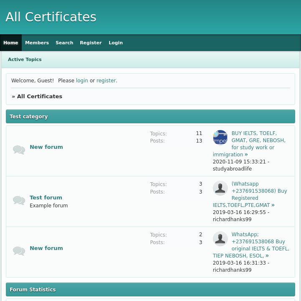
Task: Click the 'register' link in welcome message
Action: coord(106,81)
